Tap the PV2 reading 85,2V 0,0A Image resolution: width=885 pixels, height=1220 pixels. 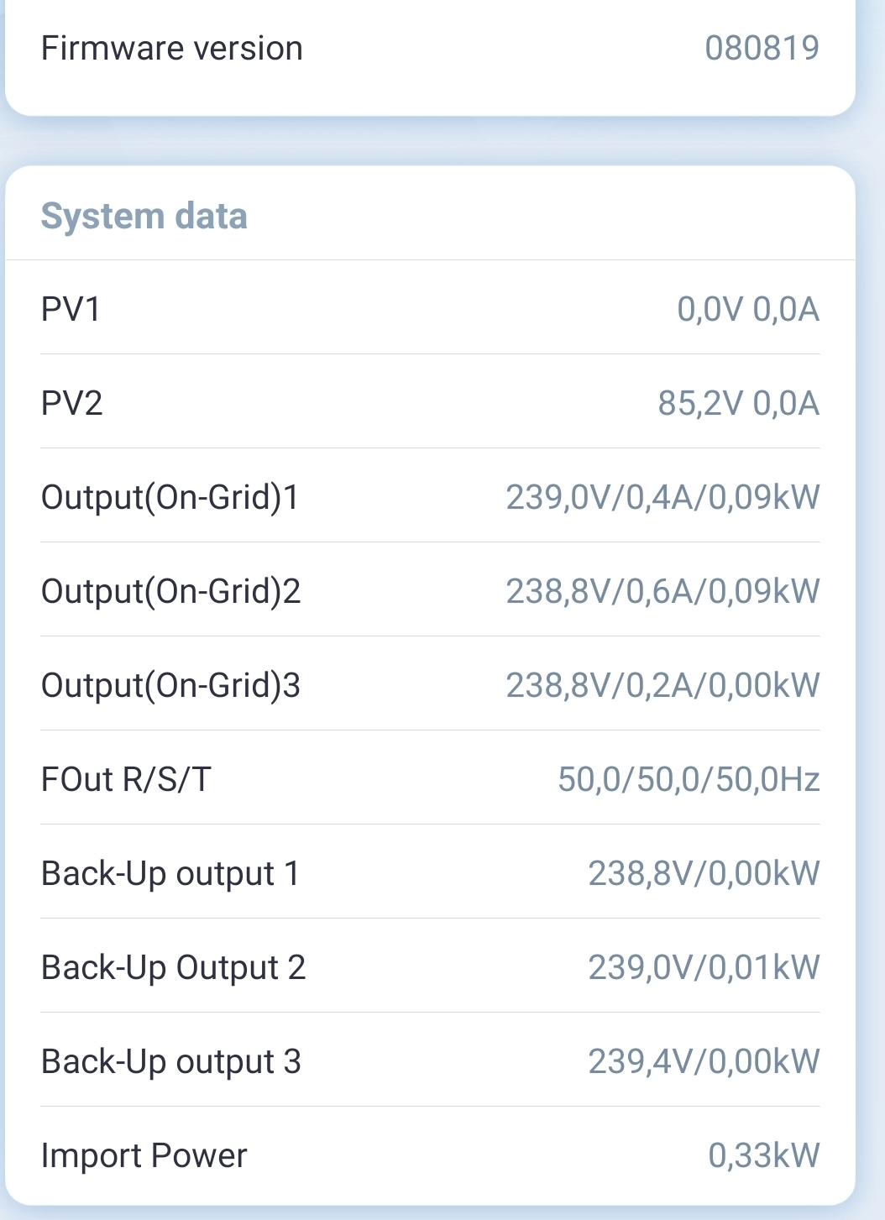tap(738, 403)
